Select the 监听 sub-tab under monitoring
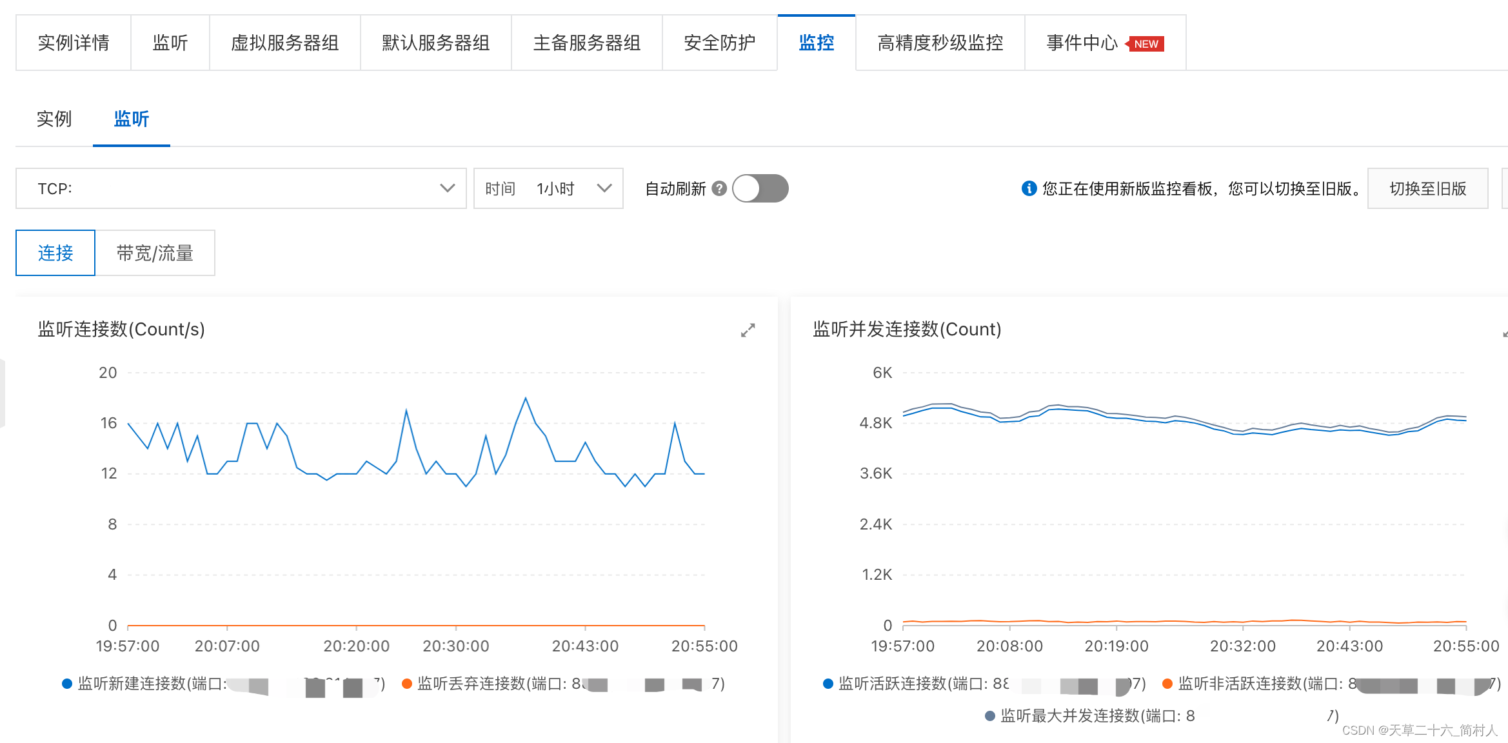 pos(132,119)
